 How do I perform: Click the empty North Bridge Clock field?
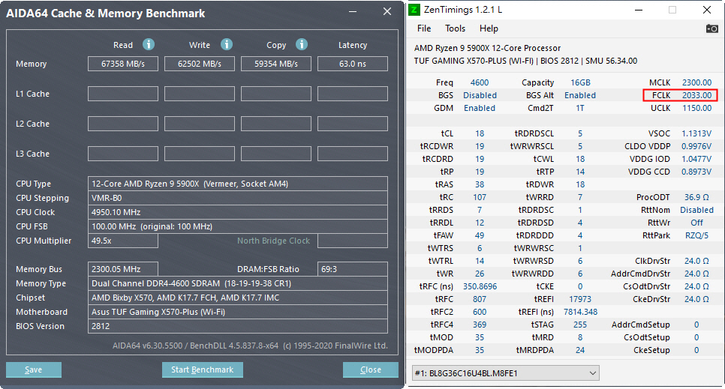[352, 241]
